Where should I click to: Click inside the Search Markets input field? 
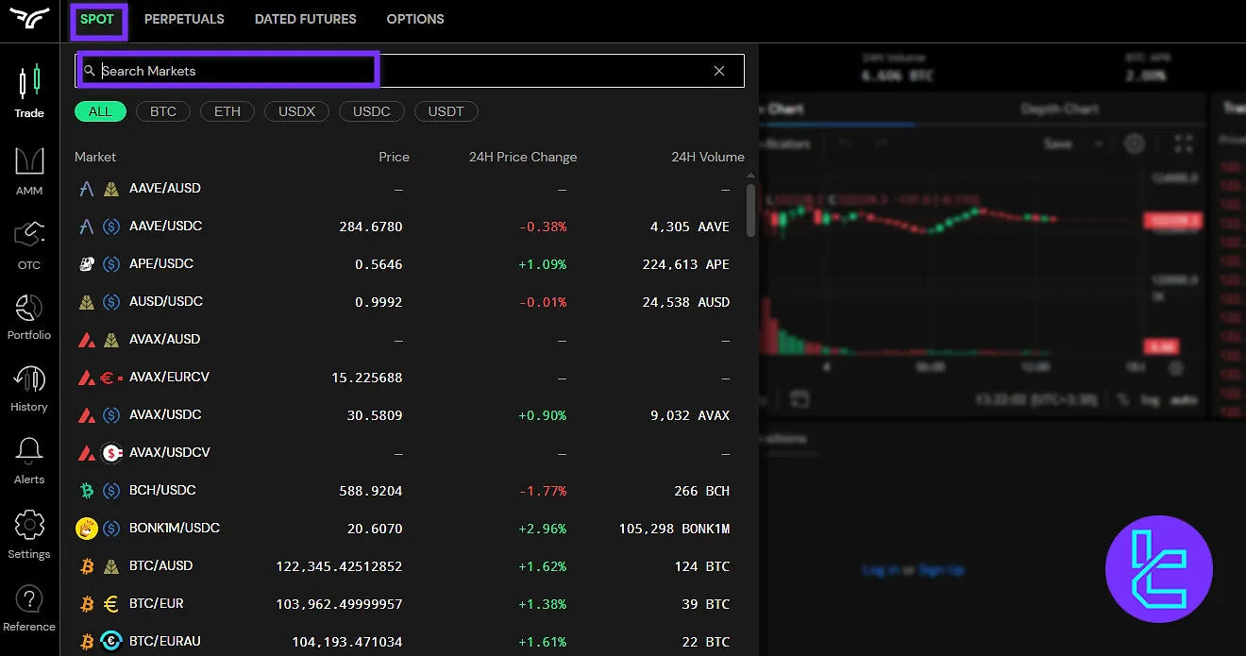point(227,71)
